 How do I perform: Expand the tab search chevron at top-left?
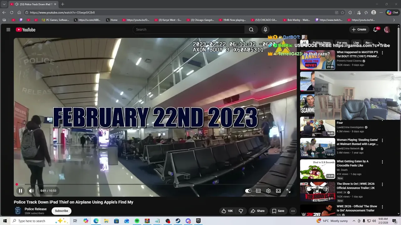[4, 4]
